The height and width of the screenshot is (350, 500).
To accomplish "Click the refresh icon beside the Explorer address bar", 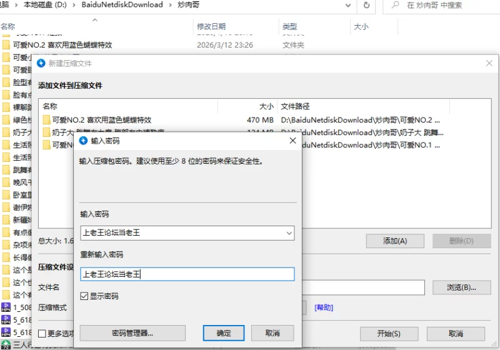I will [x=367, y=5].
